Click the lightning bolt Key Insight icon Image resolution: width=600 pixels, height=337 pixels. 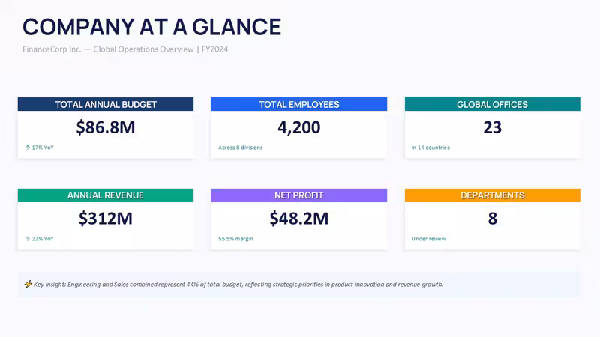[28, 285]
